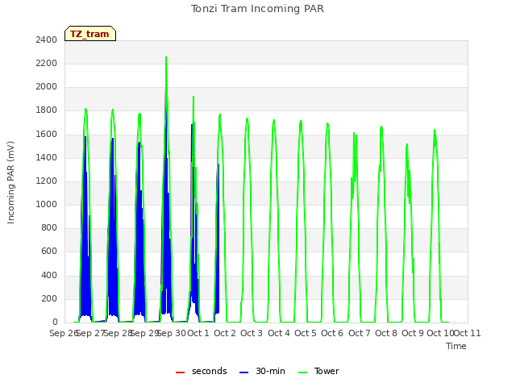The image size is (516, 387).
Task: Click the 200 y-axis tick label
Action: pyautogui.click(x=49, y=298)
